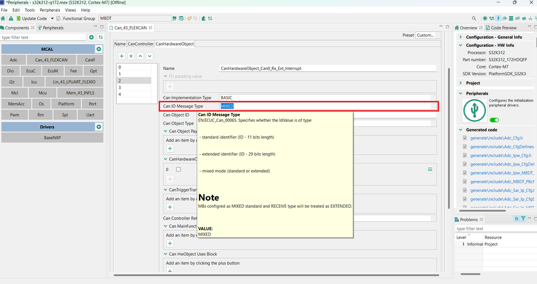Image resolution: width=537 pixels, height=284 pixels.
Task: Click editor horizontal scrollbar at bottom
Action: point(276,275)
